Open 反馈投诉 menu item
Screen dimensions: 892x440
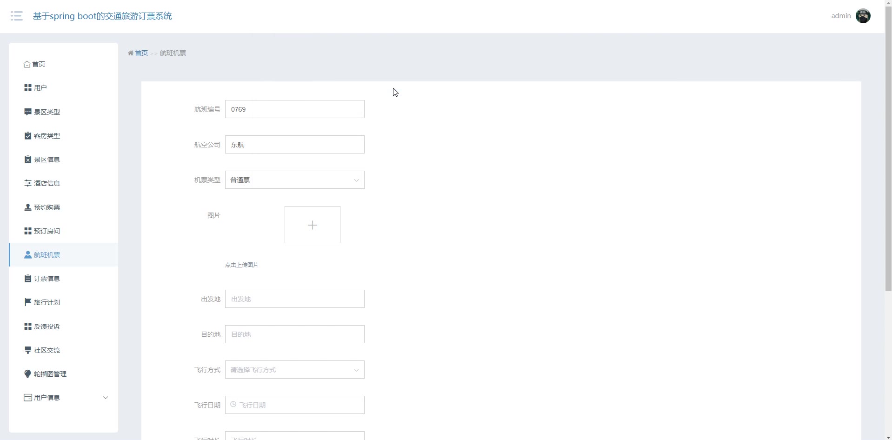click(63, 326)
